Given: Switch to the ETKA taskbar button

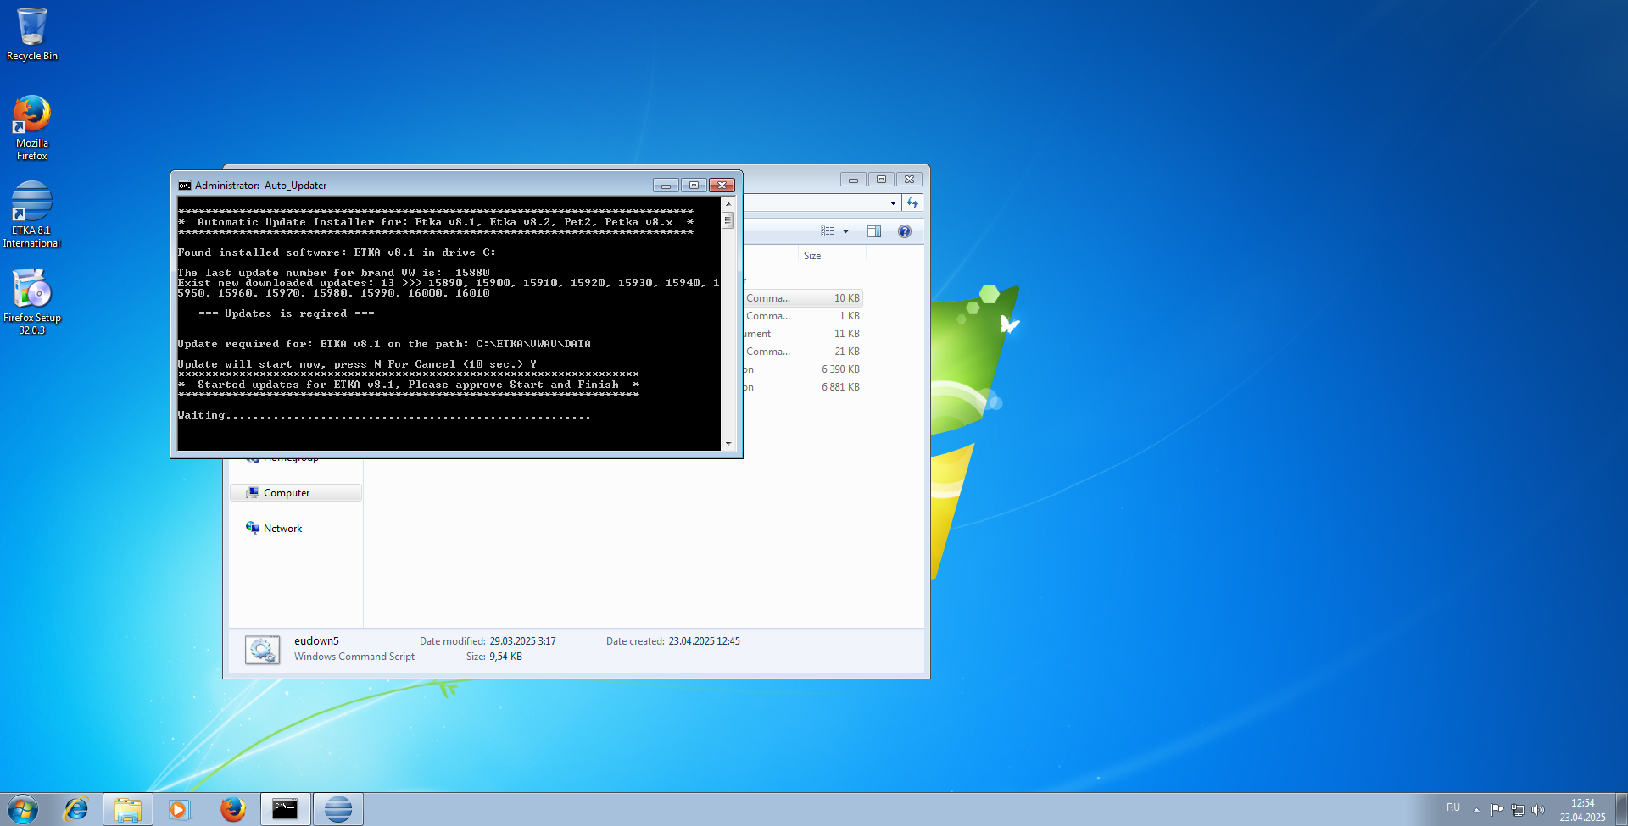Looking at the screenshot, I should coord(338,809).
